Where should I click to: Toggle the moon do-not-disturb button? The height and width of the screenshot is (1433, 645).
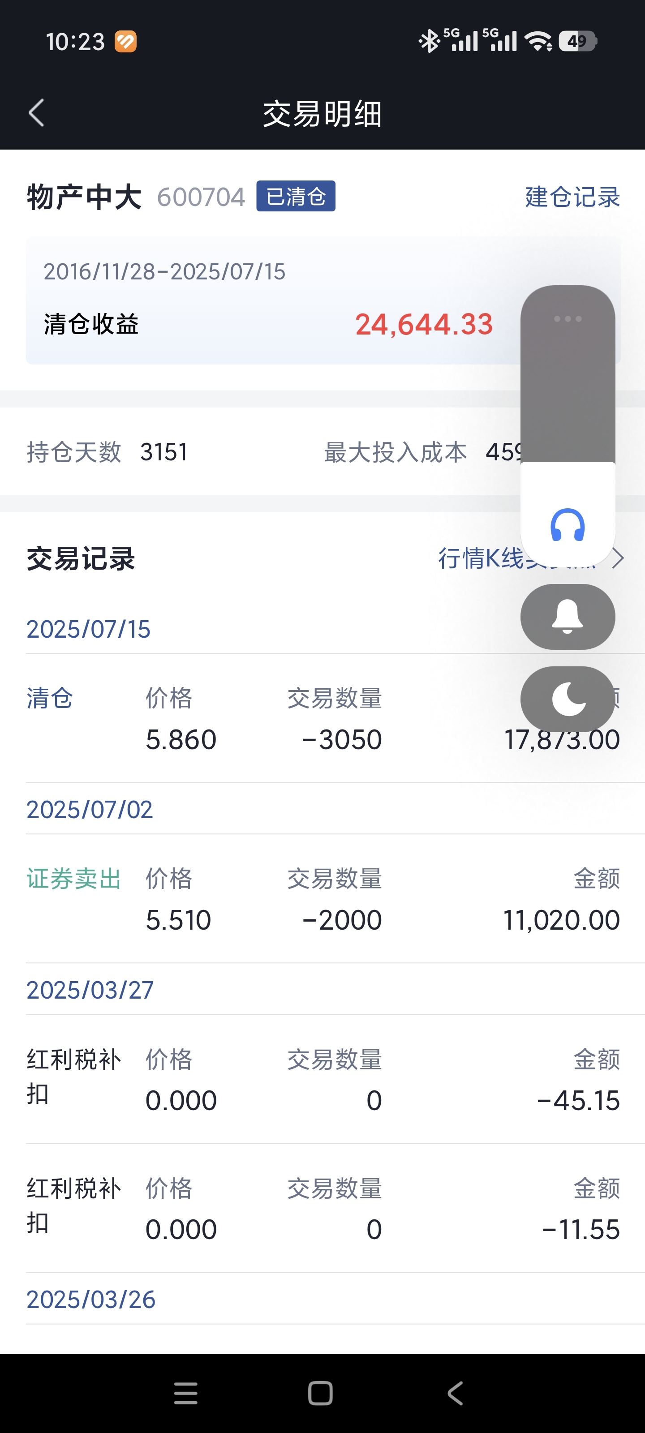click(x=567, y=699)
